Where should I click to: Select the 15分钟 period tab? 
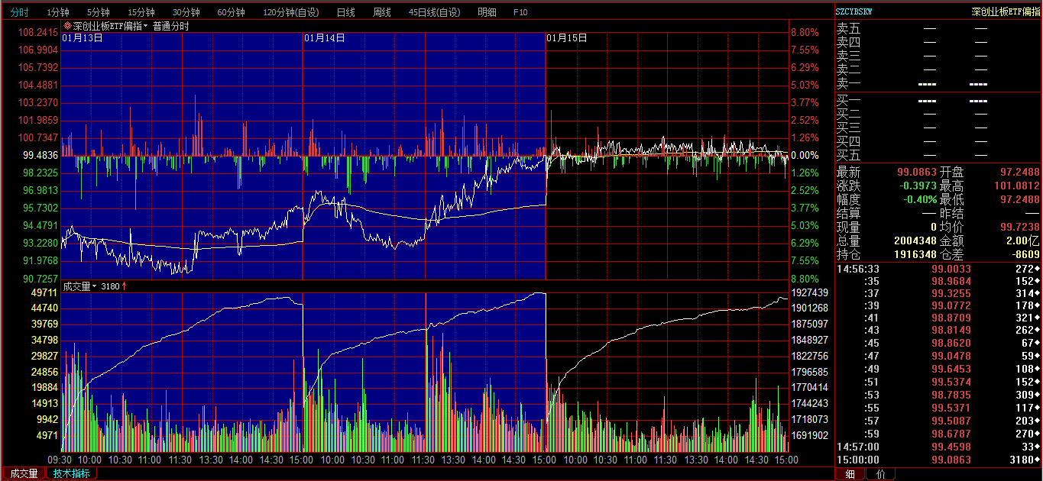pos(141,12)
